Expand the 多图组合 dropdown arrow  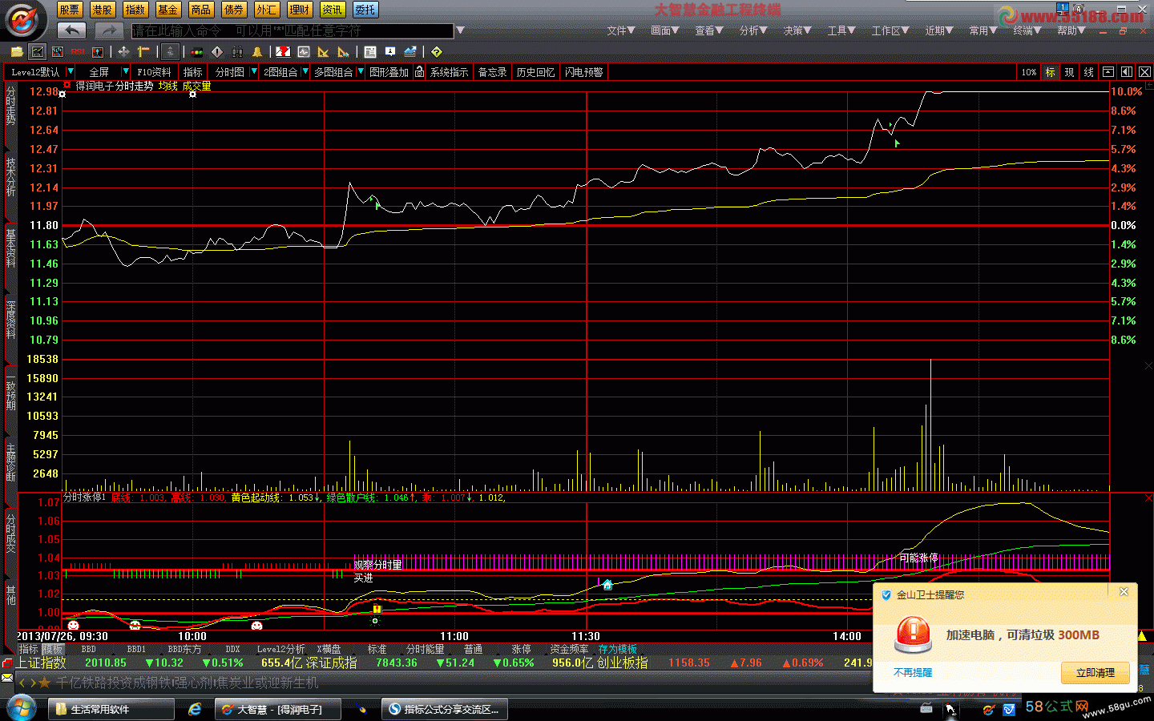(x=361, y=71)
